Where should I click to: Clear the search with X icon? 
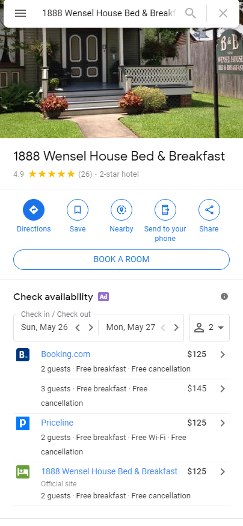click(223, 13)
